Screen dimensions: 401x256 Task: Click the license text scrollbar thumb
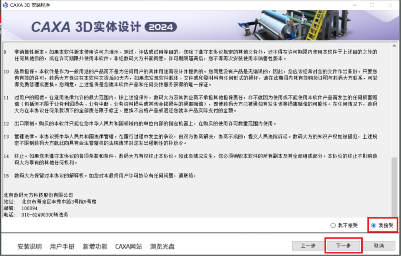394,187
